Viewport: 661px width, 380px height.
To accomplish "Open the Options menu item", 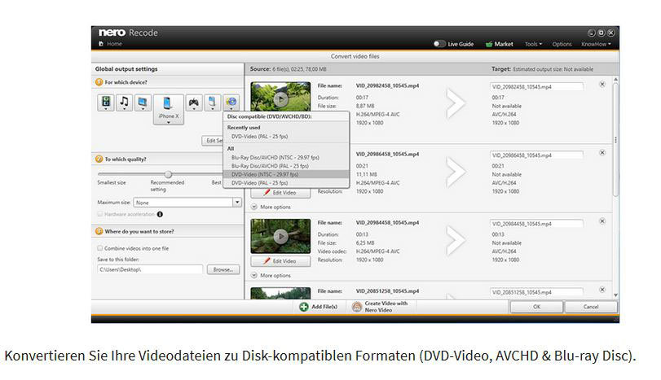I will click(x=562, y=44).
